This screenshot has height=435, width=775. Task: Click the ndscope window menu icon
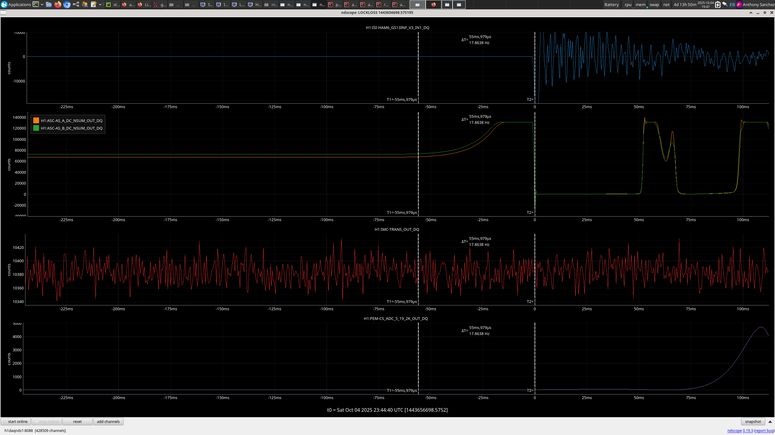coord(3,13)
